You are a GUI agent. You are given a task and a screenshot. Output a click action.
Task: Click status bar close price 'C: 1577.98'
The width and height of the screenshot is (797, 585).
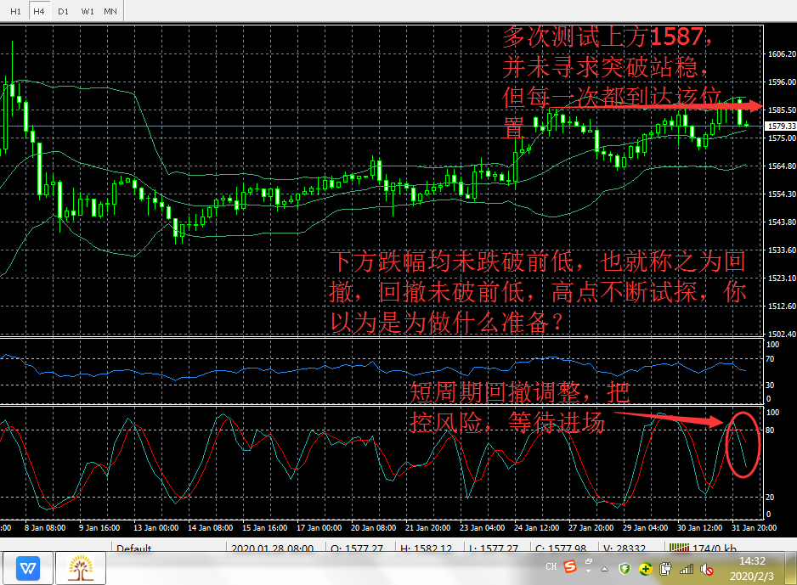(x=561, y=548)
